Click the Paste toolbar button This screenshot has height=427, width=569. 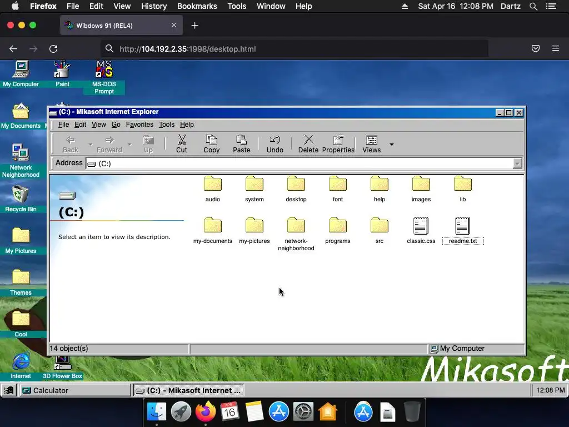pos(241,144)
